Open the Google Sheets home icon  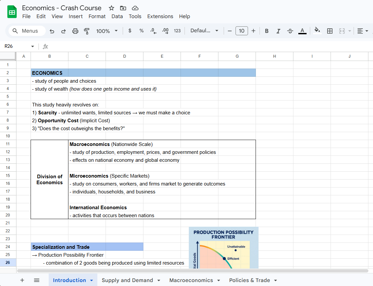[x=12, y=12]
